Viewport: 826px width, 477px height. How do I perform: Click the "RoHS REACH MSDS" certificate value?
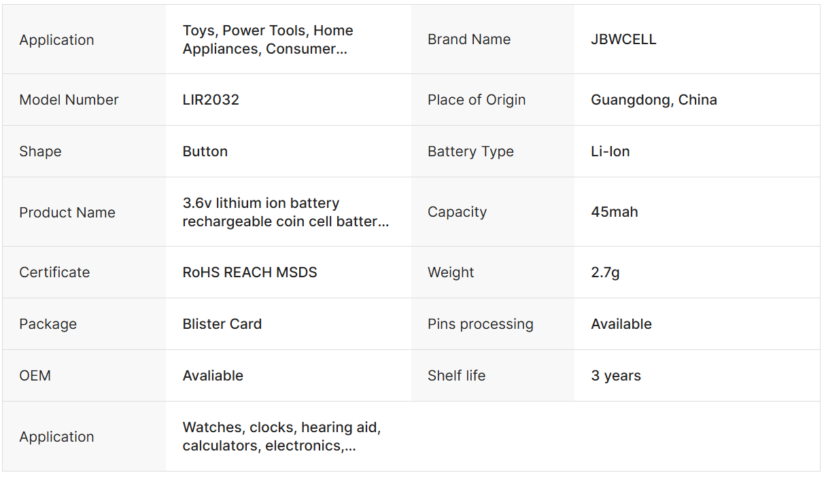pos(249,272)
